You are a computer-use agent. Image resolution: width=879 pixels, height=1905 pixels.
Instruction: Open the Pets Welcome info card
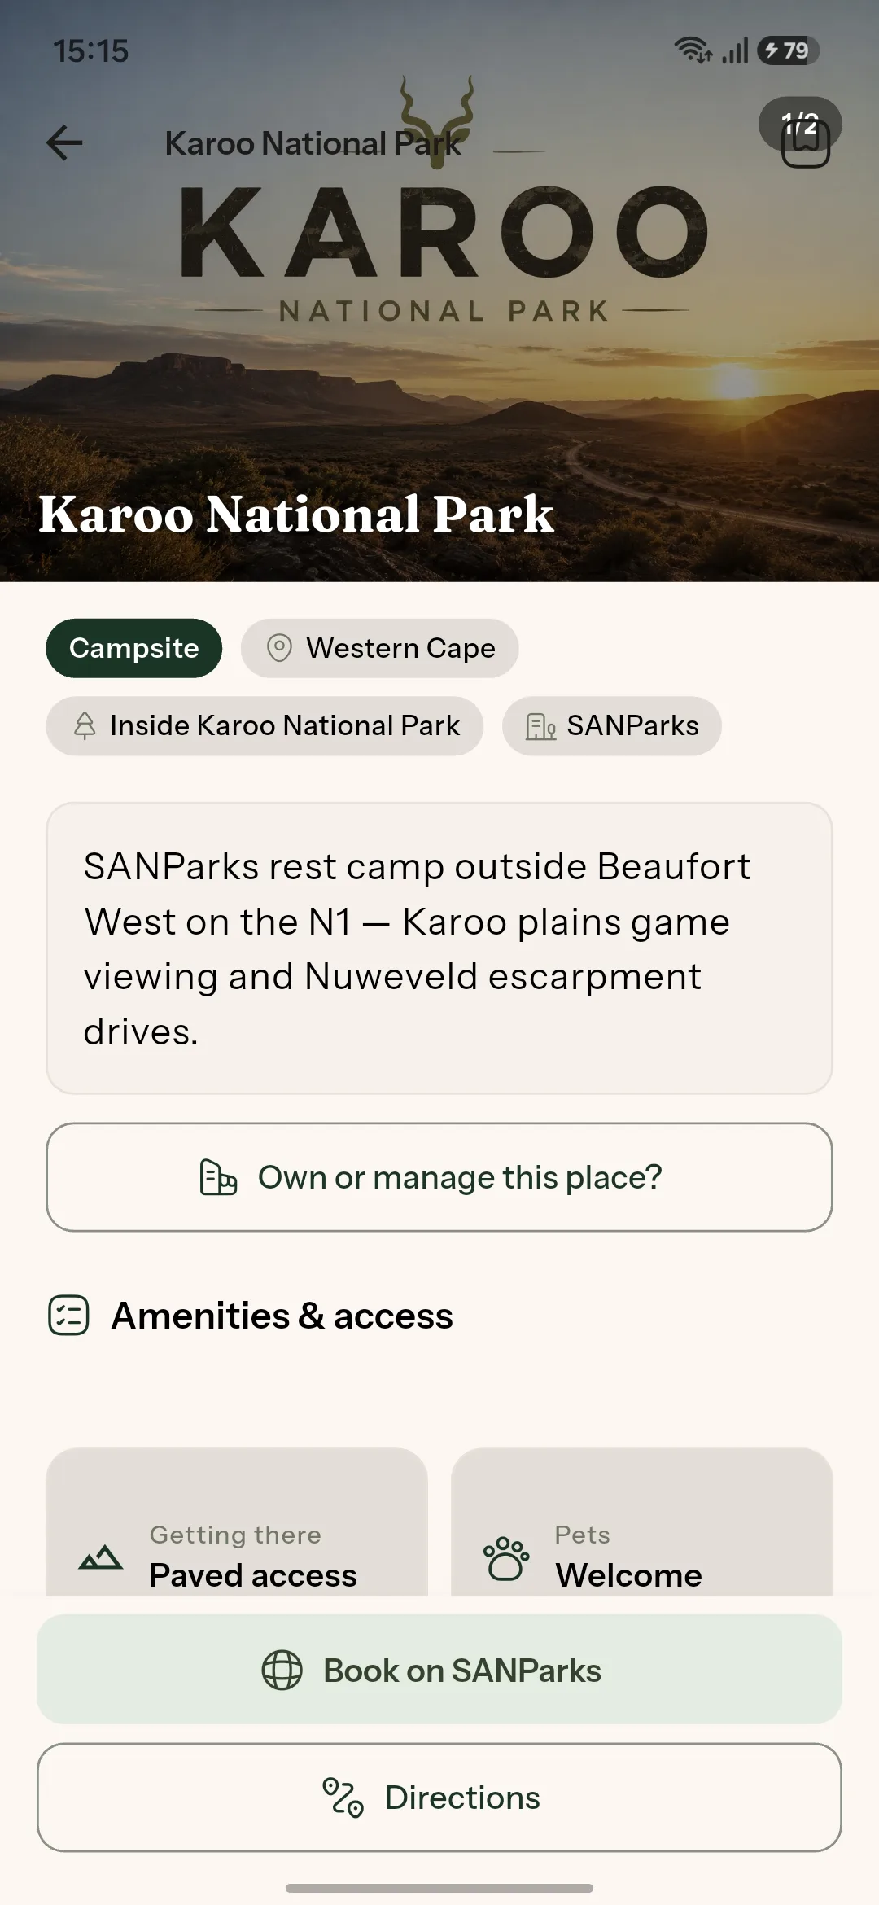(642, 1522)
